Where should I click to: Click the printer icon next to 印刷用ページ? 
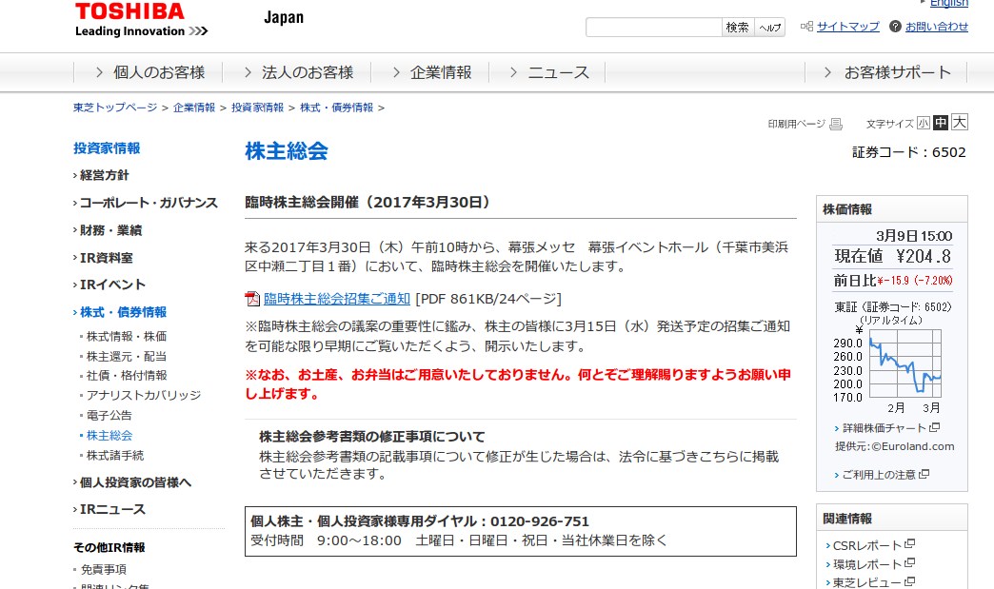836,124
